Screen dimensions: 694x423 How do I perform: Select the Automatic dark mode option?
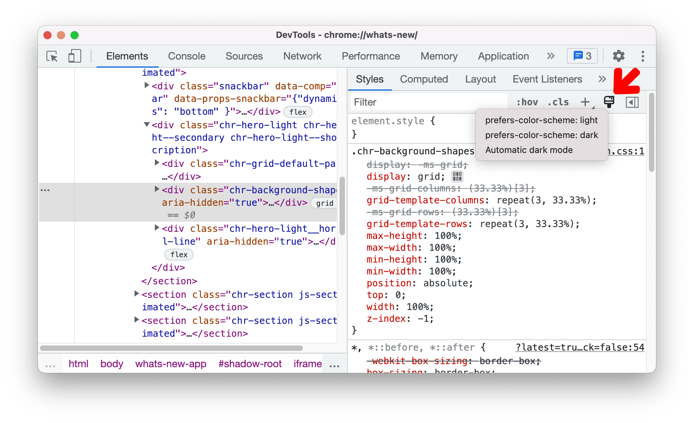pyautogui.click(x=530, y=150)
